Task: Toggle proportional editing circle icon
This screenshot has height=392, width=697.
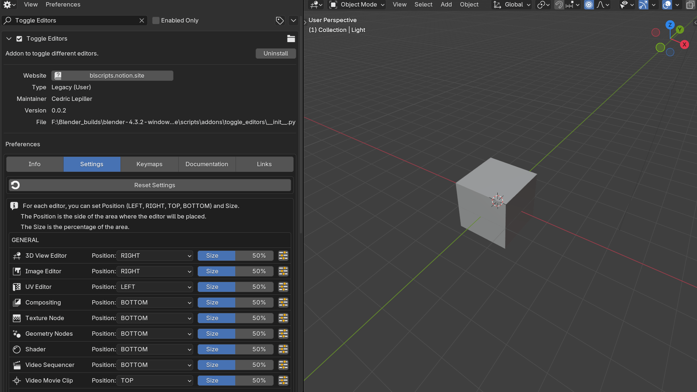Action: pos(589,5)
